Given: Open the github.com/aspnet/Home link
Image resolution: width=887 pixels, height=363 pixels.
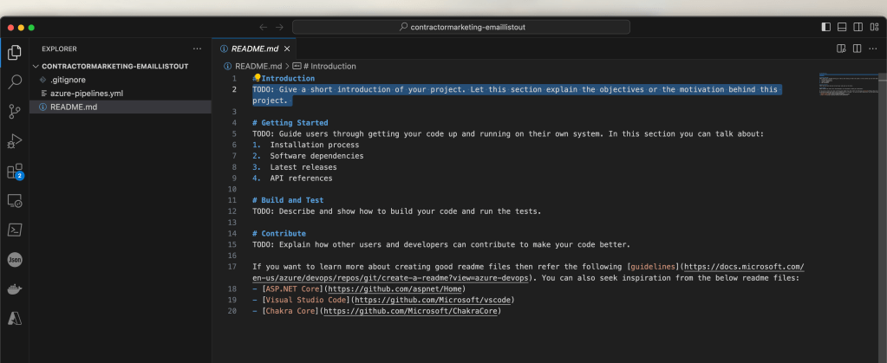Looking at the screenshot, I should (x=395, y=289).
